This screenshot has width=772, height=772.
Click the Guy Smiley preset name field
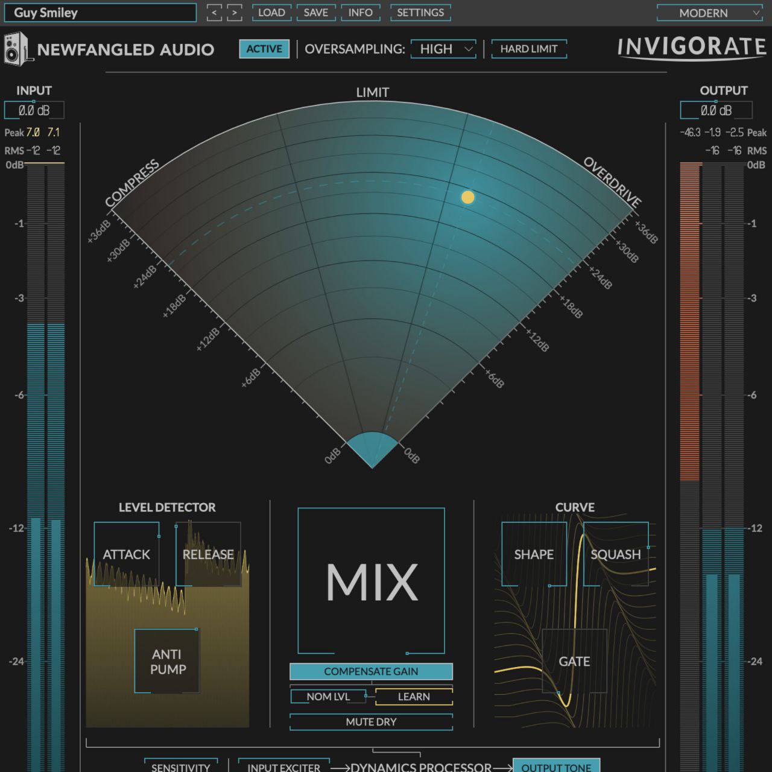pos(101,13)
